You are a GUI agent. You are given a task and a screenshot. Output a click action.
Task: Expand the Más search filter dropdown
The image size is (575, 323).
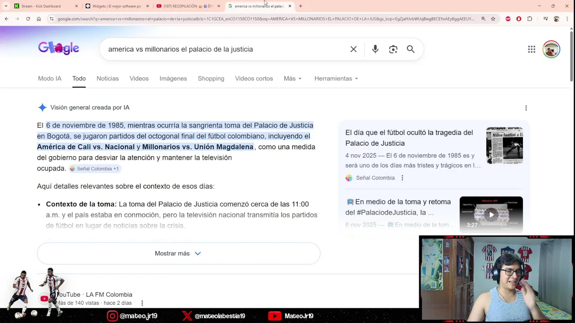pyautogui.click(x=293, y=79)
